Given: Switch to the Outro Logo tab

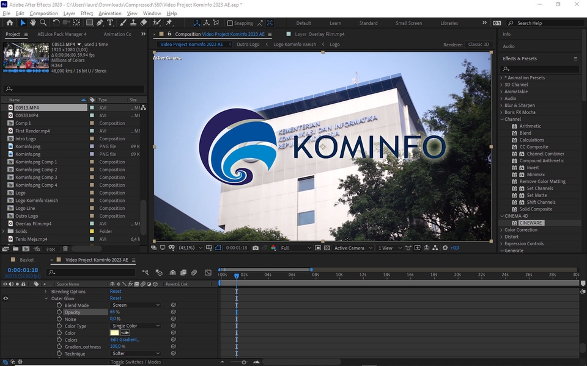Looking at the screenshot, I should pyautogui.click(x=248, y=44).
